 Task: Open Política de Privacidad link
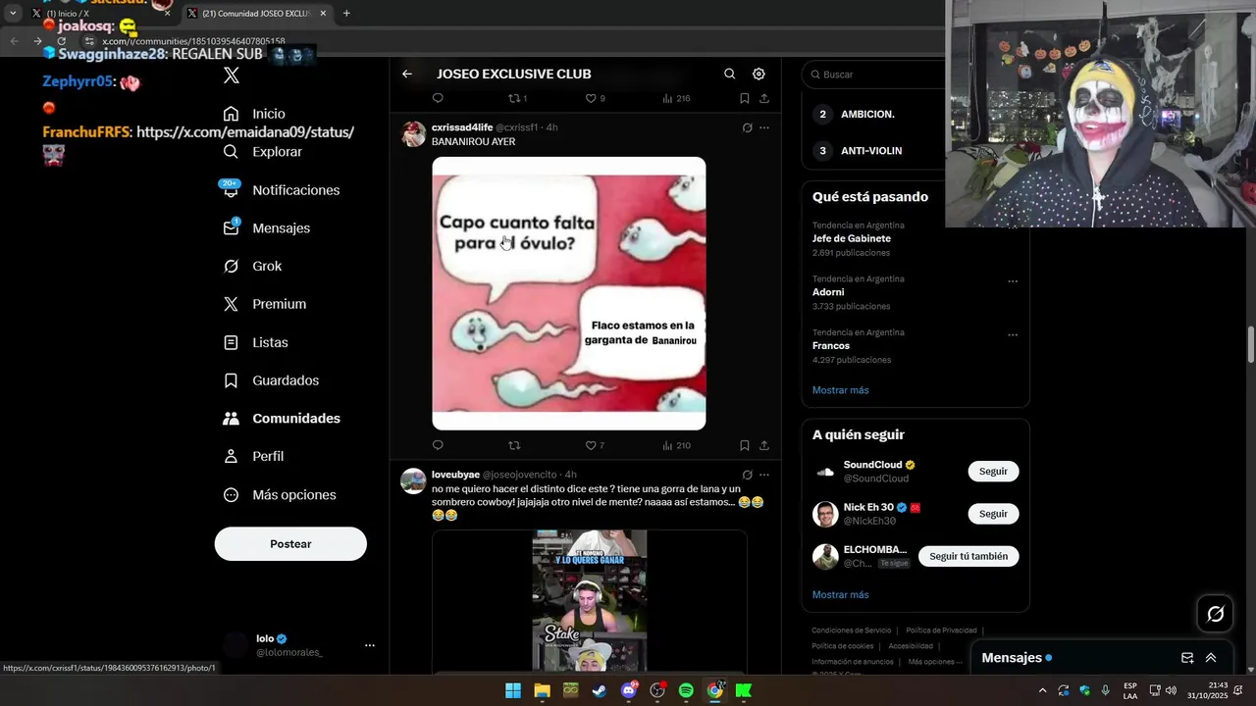click(941, 630)
